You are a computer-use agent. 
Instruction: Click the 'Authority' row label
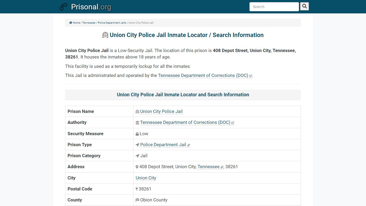77,122
